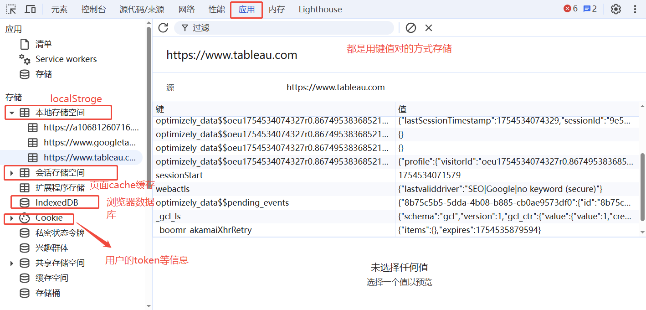
Task: Click the value 1754534071579
Action: (429, 176)
